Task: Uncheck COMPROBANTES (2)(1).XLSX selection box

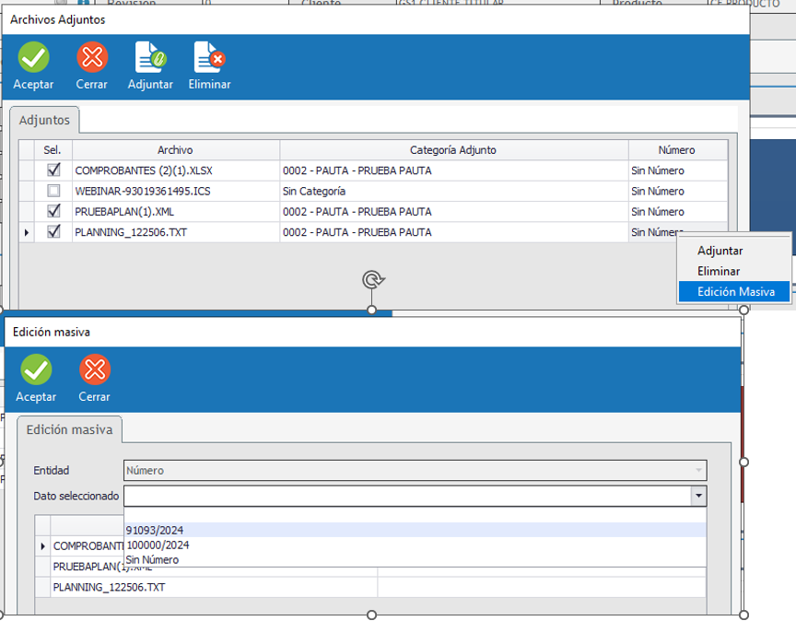Action: click(53, 170)
